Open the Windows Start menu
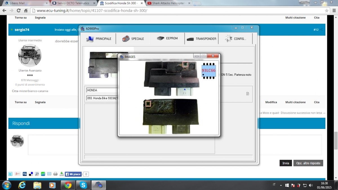The image size is (338, 190). pyautogui.click(x=6, y=185)
